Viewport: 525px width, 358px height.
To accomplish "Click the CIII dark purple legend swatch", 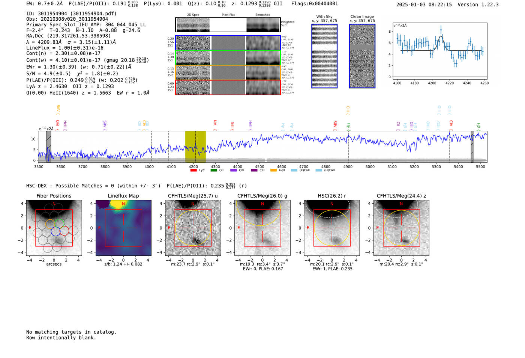I will click(x=254, y=170).
